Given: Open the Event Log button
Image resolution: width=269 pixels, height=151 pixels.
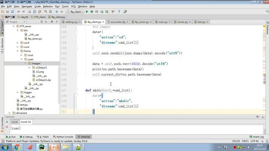Looking at the screenshot, I should (257, 137).
